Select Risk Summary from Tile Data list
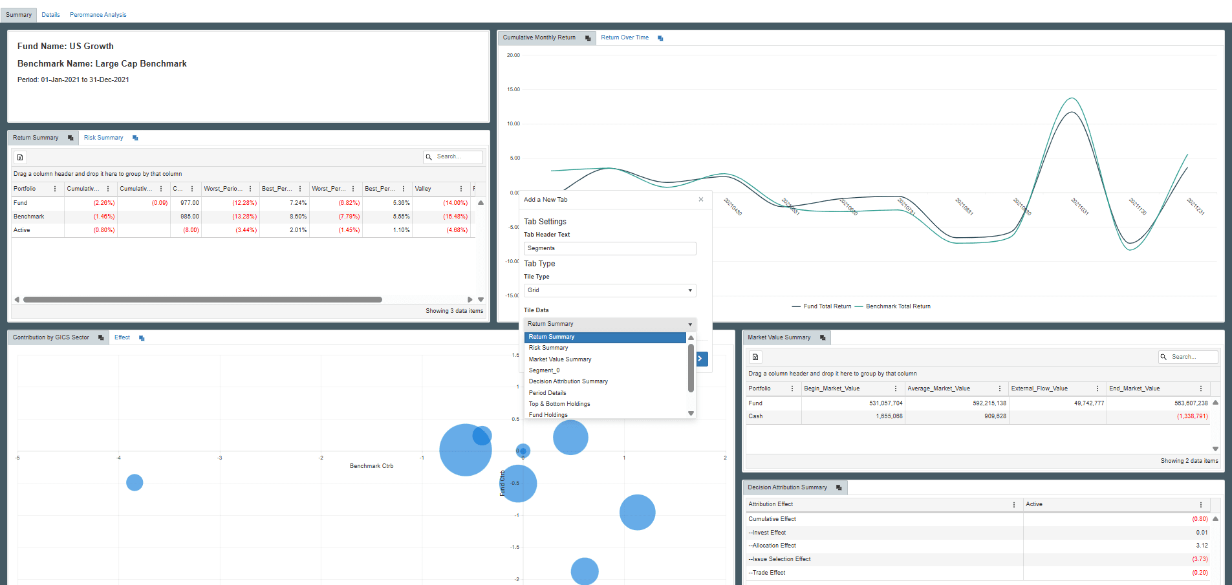 [x=605, y=348]
